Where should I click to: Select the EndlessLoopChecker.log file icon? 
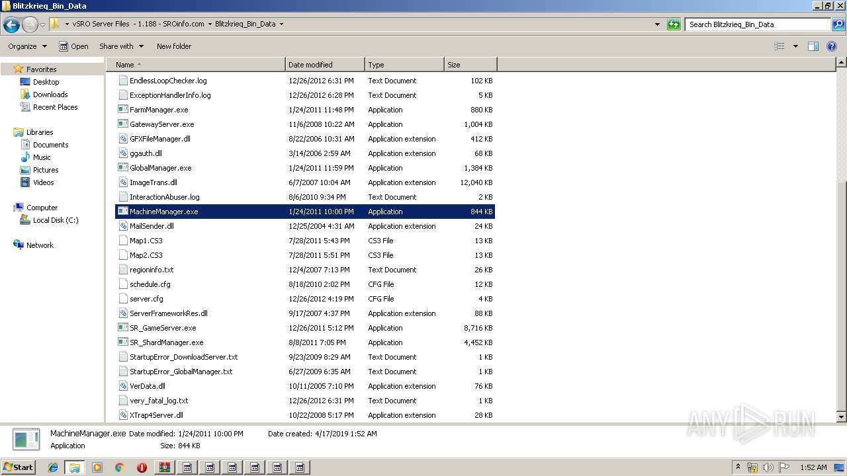(x=122, y=81)
